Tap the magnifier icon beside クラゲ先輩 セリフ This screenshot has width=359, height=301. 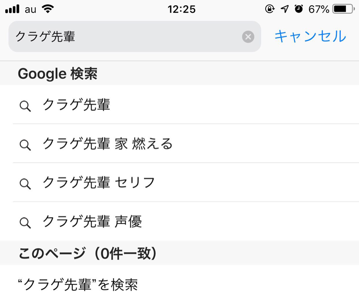point(25,183)
